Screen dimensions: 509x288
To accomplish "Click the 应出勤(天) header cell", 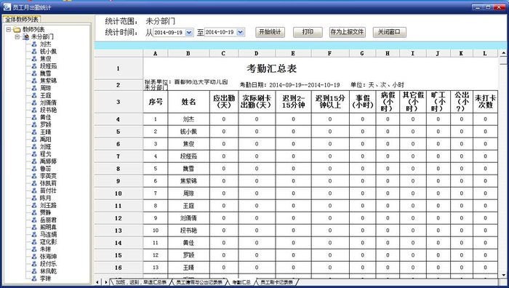I will 224,102.
